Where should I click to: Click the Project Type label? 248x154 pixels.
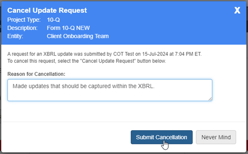click(24, 20)
